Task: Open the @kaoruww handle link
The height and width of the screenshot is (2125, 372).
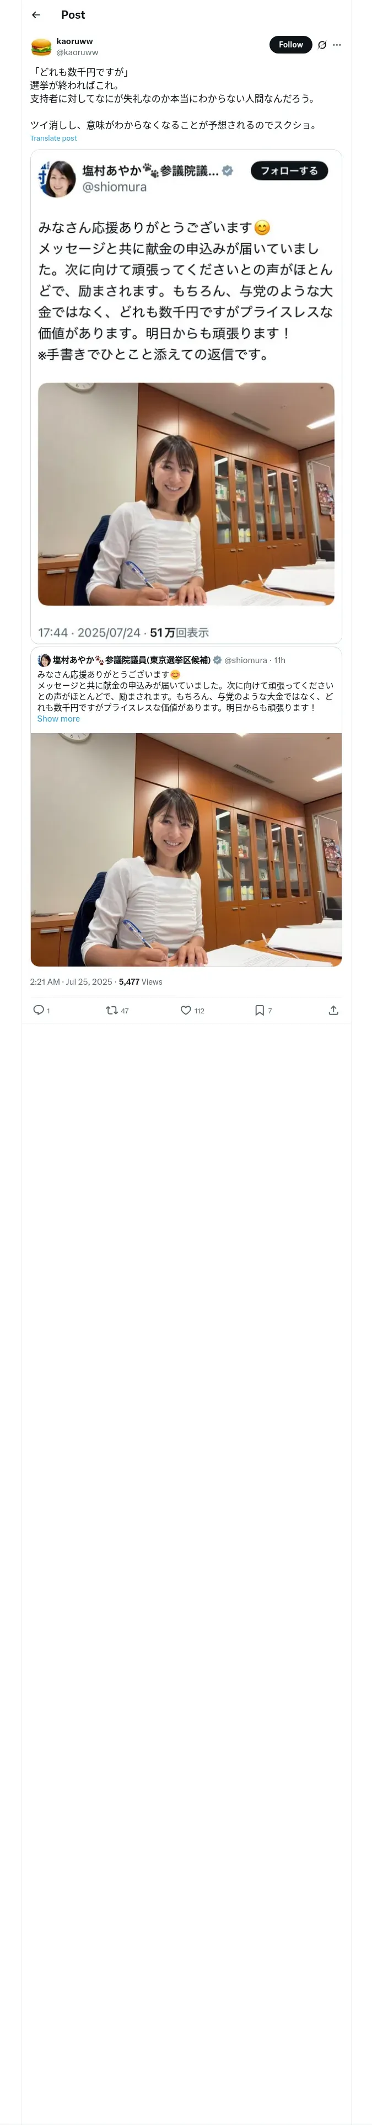Action: pos(77,52)
